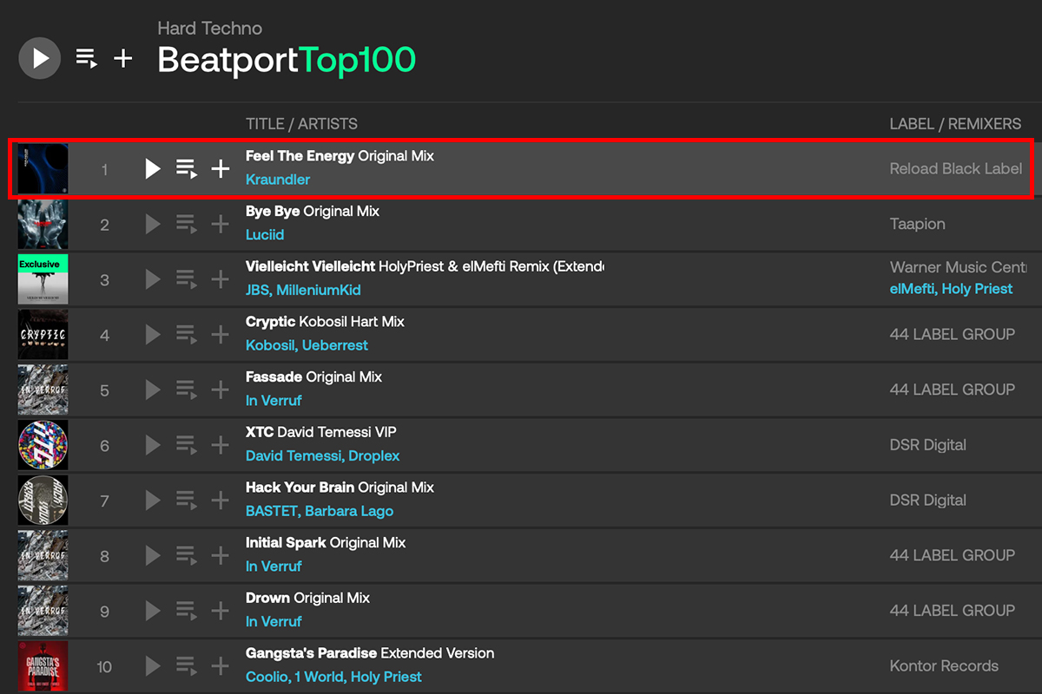
Task: Play track 5 Fassade
Action: [153, 390]
